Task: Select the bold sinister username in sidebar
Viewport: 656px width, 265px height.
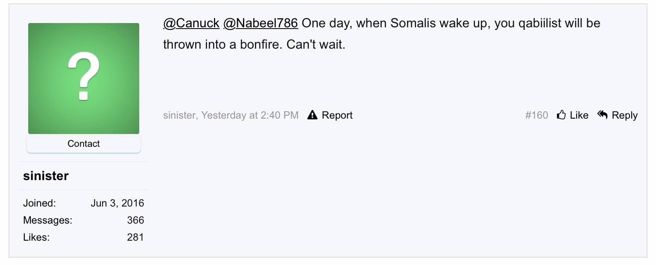Action: [46, 176]
